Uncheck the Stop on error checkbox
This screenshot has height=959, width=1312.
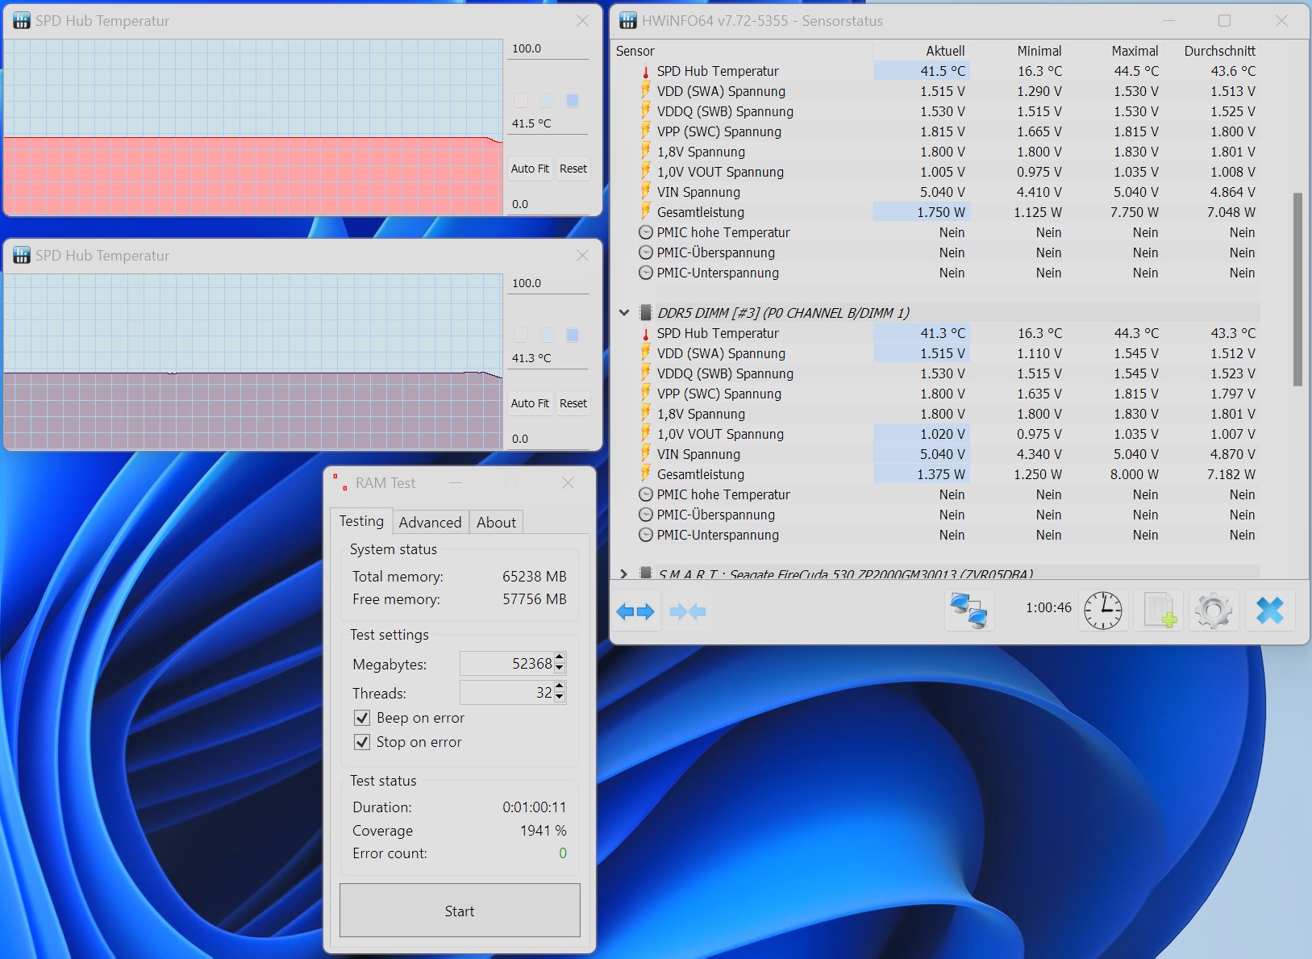[362, 741]
